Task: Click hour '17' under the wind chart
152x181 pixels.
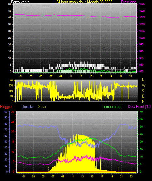Action: click(101, 76)
